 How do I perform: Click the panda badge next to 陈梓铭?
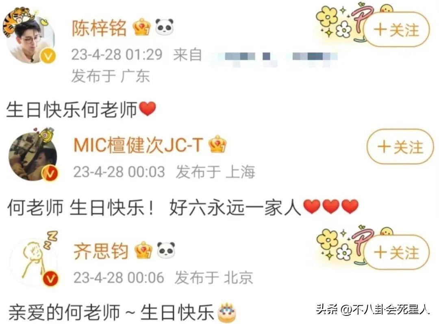click(x=164, y=27)
